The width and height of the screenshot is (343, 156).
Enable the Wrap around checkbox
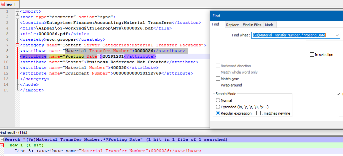click(x=218, y=85)
